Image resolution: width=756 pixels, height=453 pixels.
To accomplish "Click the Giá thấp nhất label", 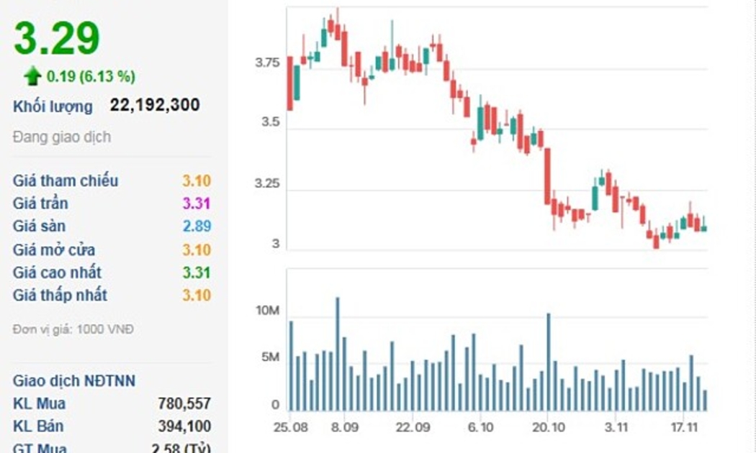I will 60,295.
